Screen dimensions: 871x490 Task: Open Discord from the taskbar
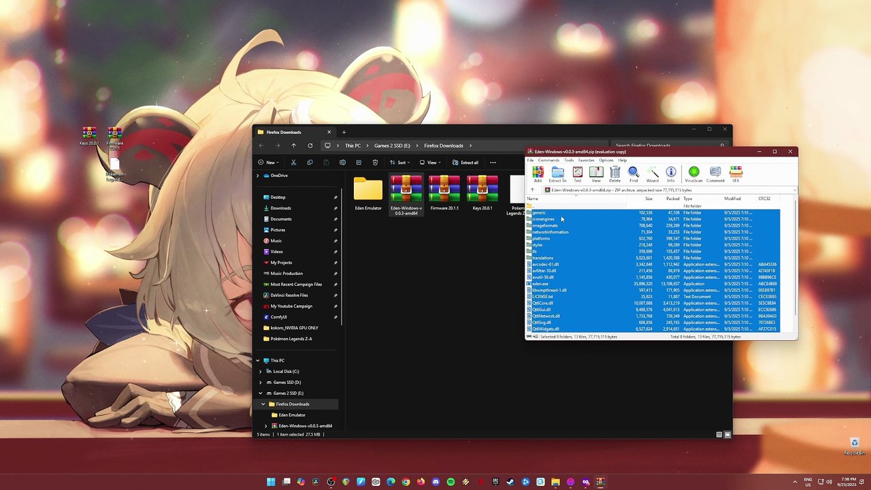pos(435,482)
